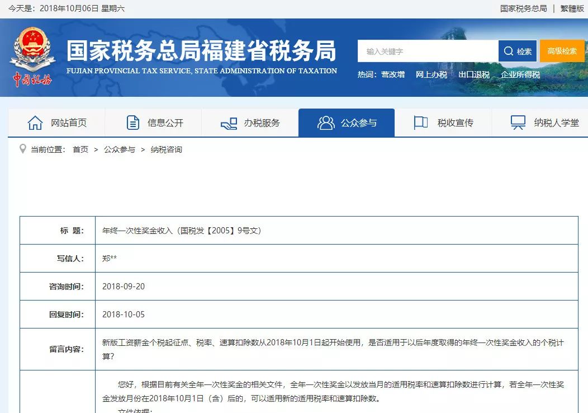Switch to 繁體版 traditional Chinese

(x=572, y=8)
